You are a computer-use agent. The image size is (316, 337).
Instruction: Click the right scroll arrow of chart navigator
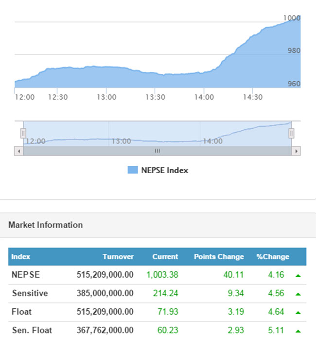pyautogui.click(x=296, y=151)
